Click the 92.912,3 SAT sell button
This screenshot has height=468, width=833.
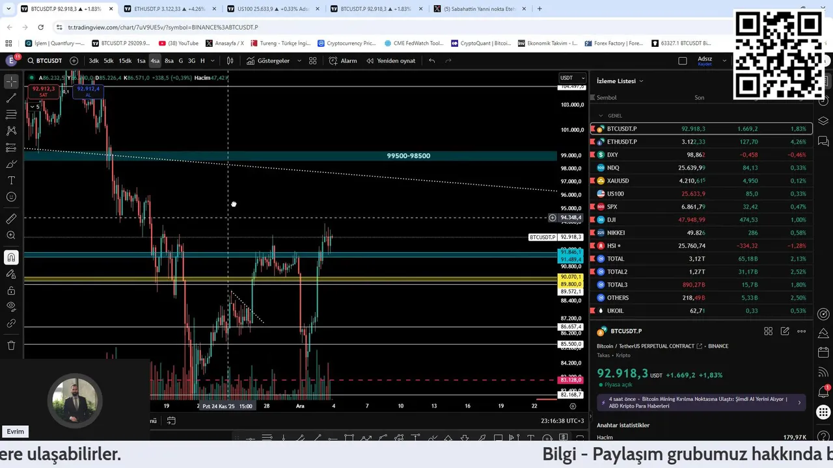click(44, 92)
